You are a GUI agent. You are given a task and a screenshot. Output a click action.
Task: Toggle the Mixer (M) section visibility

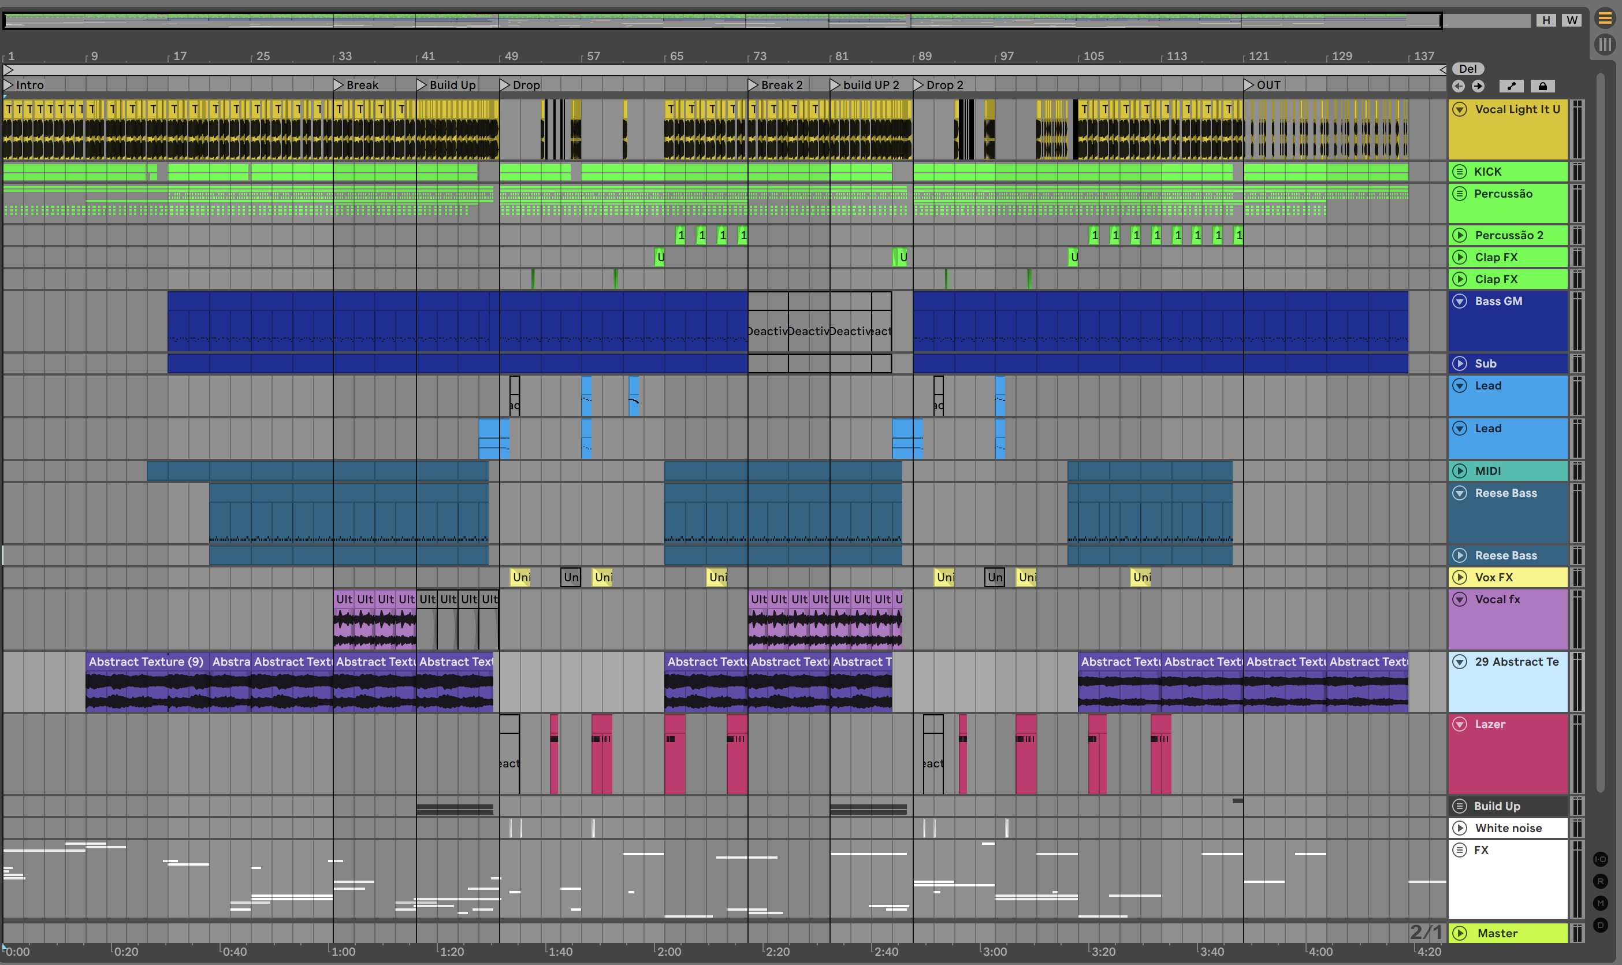1600,903
